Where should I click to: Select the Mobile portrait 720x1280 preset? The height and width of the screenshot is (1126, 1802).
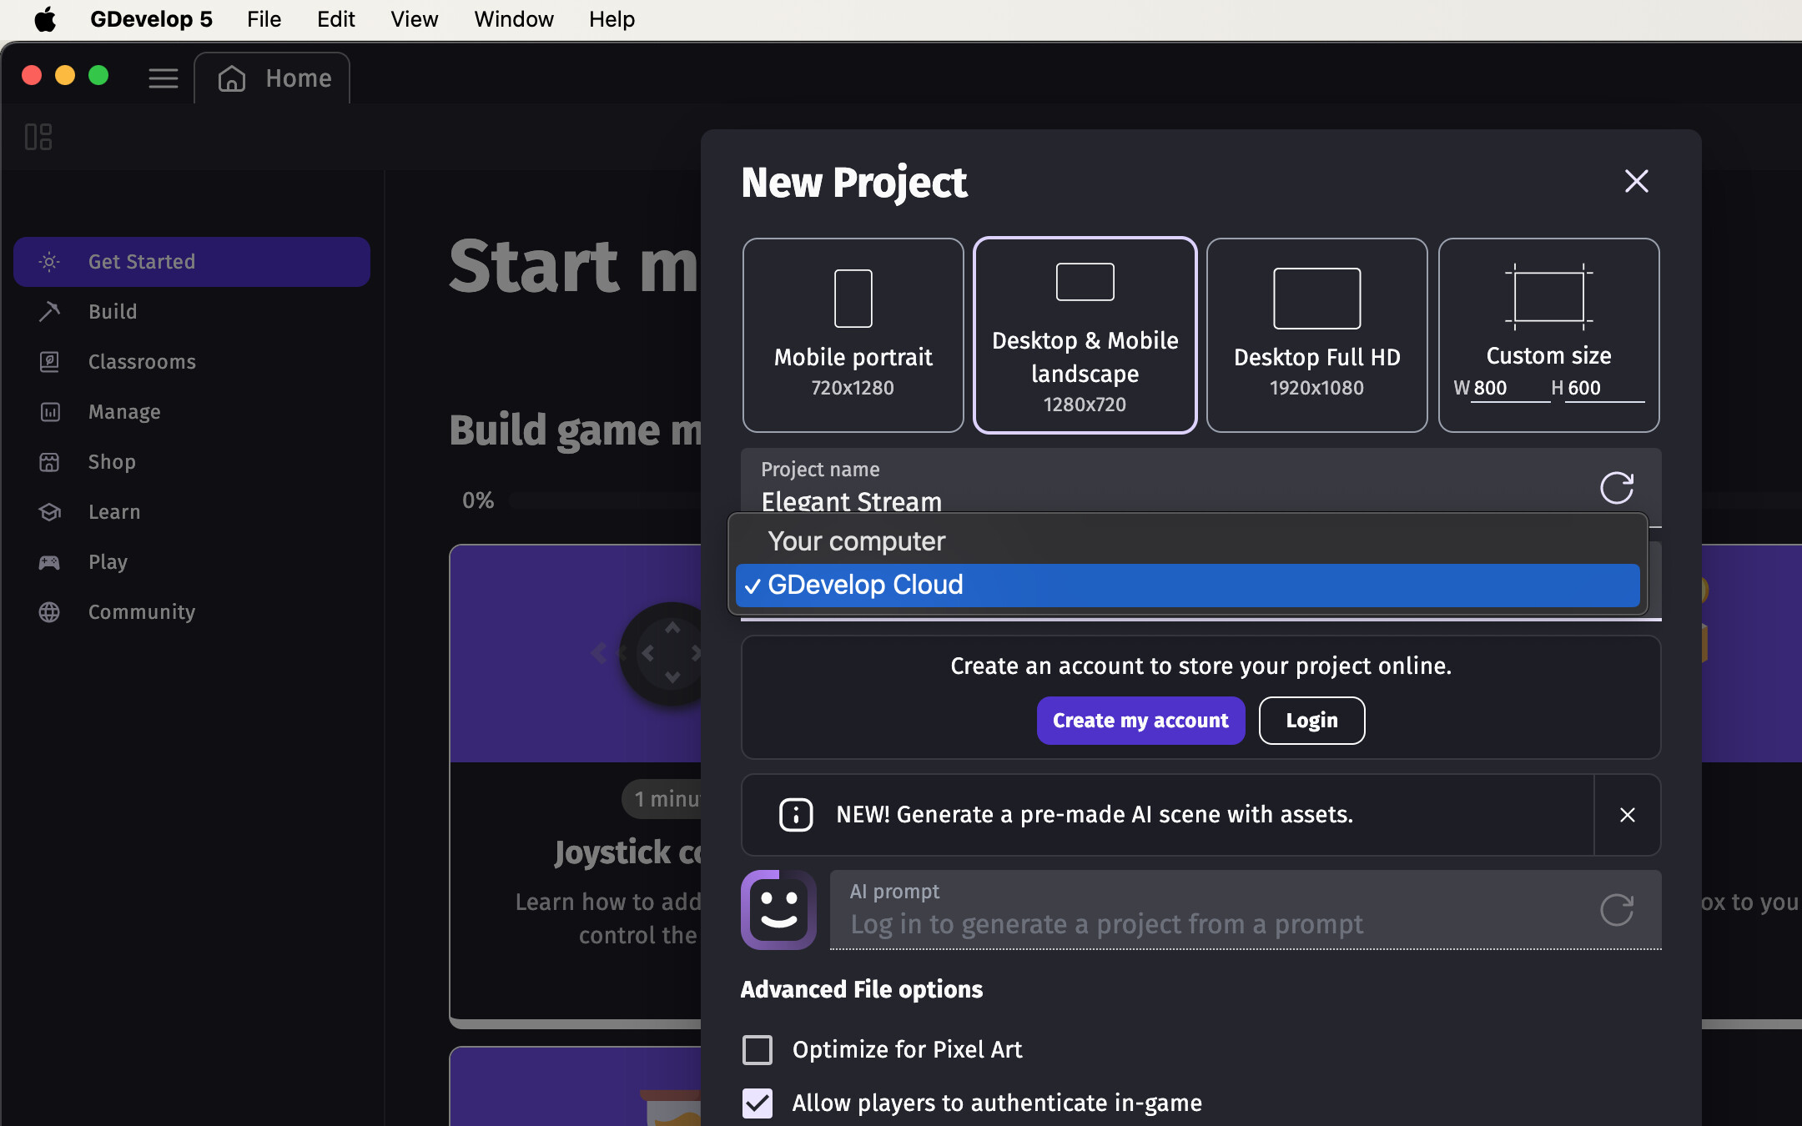point(853,335)
